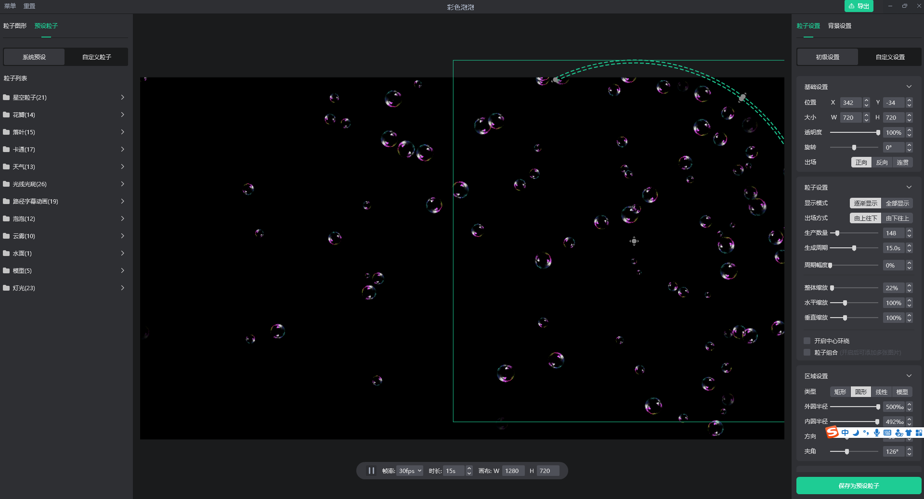924x499 pixels.
Task: Expand the 花瓣(14) category arrow
Action: [x=123, y=115]
